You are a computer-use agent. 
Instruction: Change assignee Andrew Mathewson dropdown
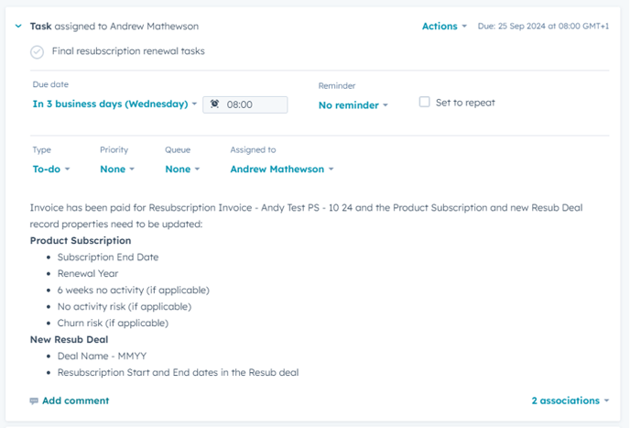click(x=281, y=170)
